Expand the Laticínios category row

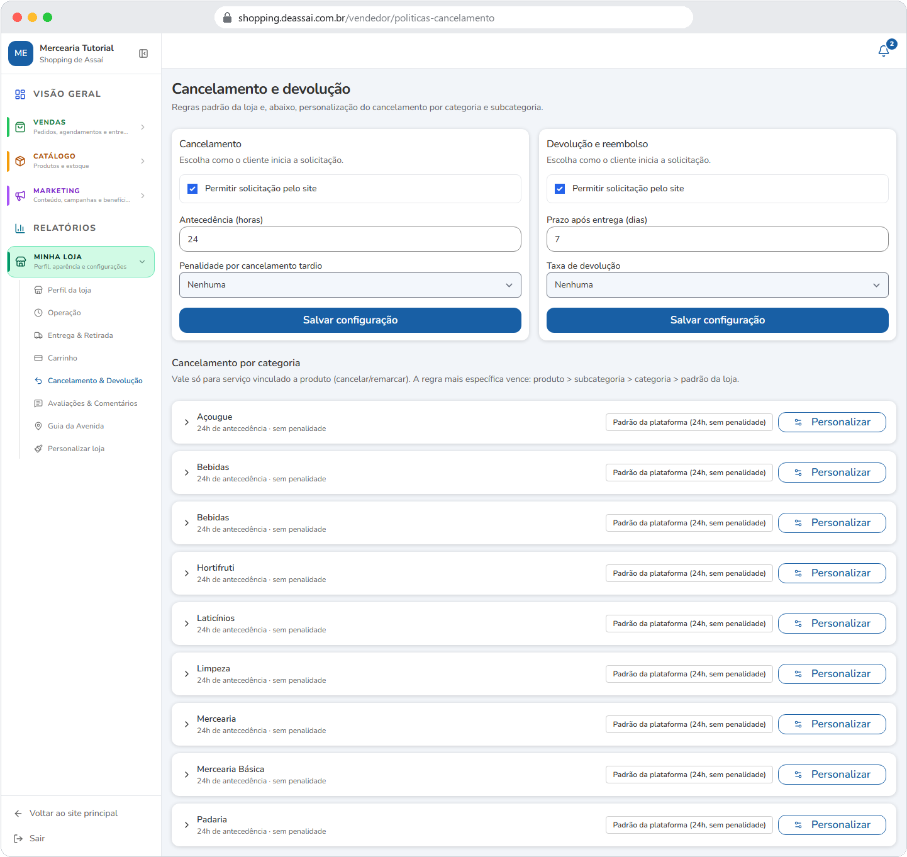187,624
